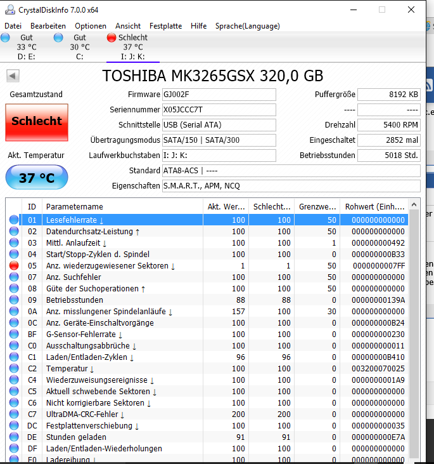Screen dimensions: 434x464
Task: Select the Nicht korrigierbare Sektoren row
Action: (207, 402)
